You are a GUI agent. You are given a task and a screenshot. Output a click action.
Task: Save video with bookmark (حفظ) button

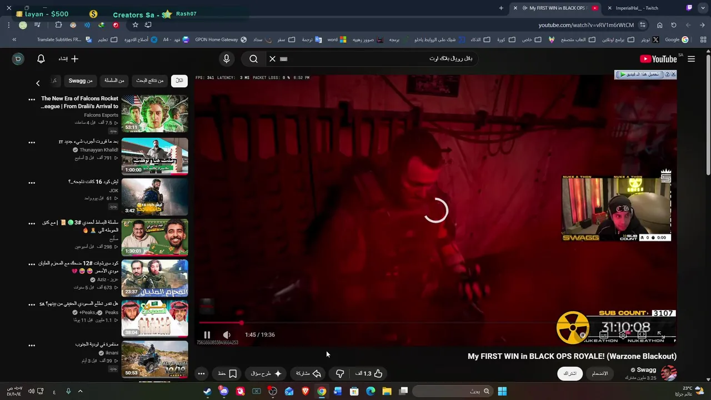(x=227, y=373)
